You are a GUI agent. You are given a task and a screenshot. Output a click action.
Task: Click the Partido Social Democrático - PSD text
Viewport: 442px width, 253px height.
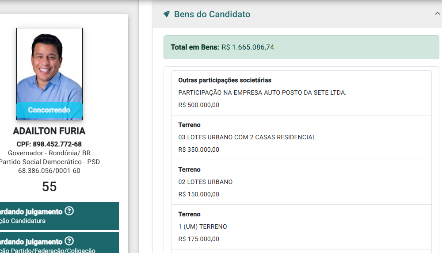tap(50, 162)
